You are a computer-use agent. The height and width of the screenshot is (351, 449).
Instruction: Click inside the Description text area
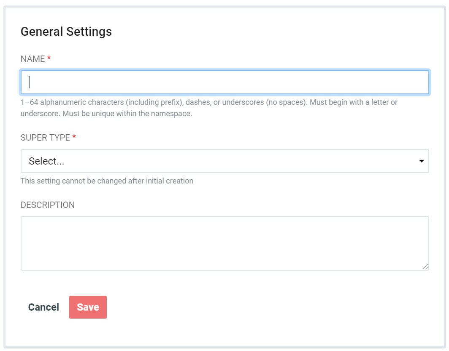point(224,243)
